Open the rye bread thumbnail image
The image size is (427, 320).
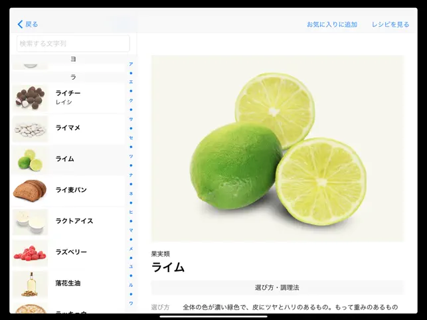tap(30, 191)
